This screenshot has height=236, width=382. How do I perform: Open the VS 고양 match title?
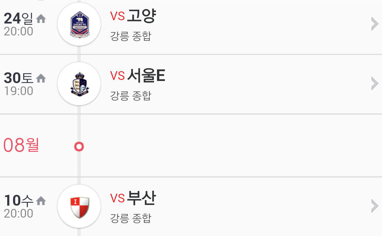tap(133, 16)
